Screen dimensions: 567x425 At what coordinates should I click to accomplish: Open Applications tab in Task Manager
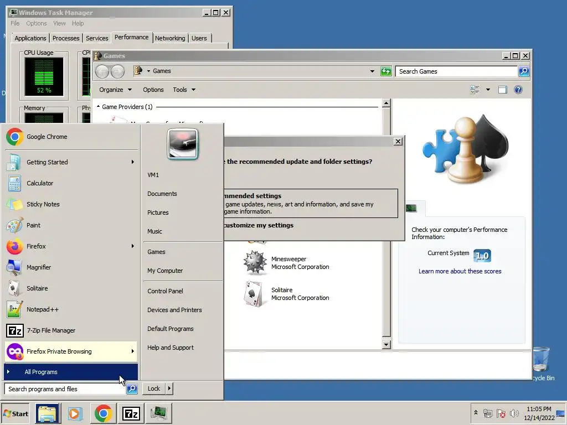30,38
